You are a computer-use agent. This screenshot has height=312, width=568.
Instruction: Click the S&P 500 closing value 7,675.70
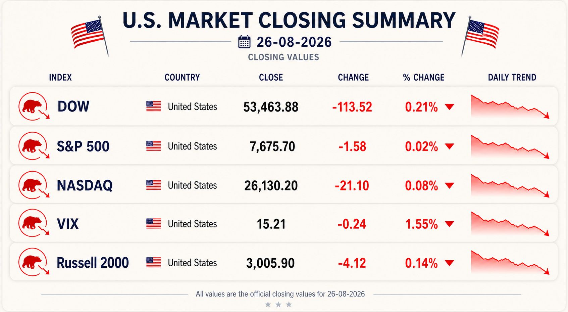click(272, 146)
